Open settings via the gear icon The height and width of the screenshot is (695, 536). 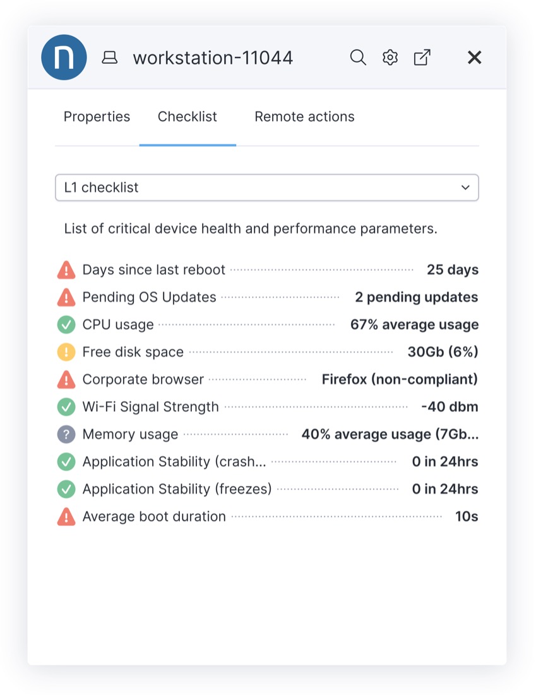390,57
